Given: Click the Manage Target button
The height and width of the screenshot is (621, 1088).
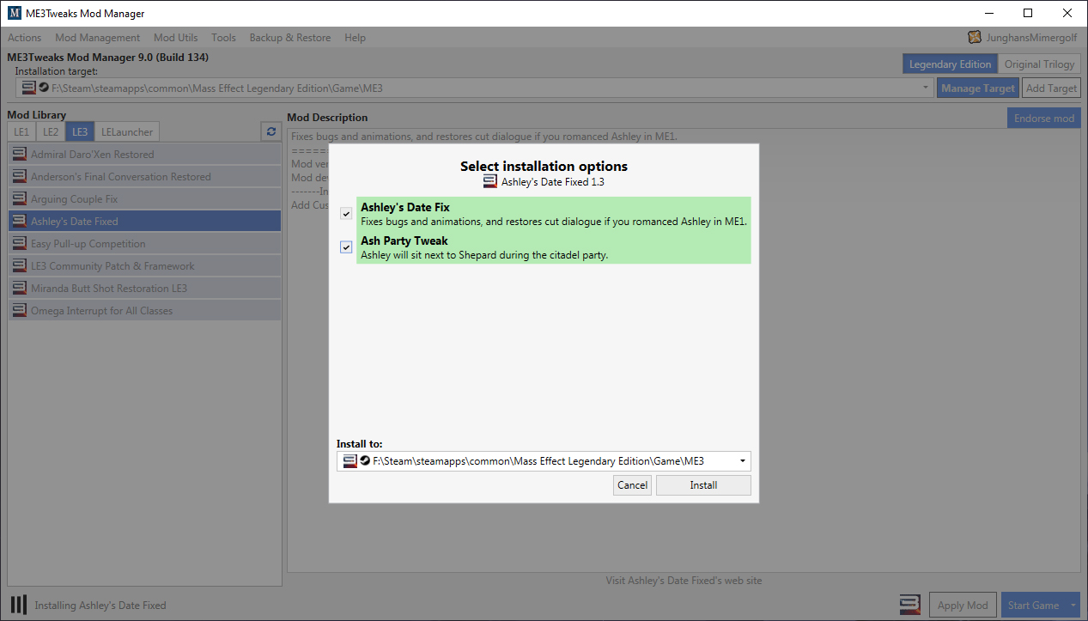Looking at the screenshot, I should (978, 88).
